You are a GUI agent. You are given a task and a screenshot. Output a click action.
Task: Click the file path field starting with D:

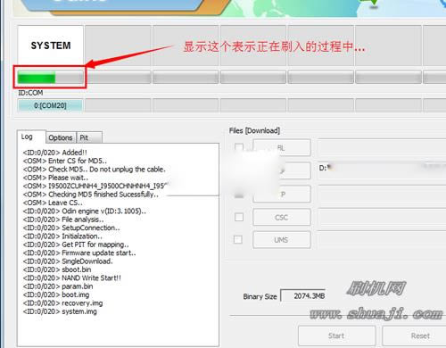click(382, 170)
